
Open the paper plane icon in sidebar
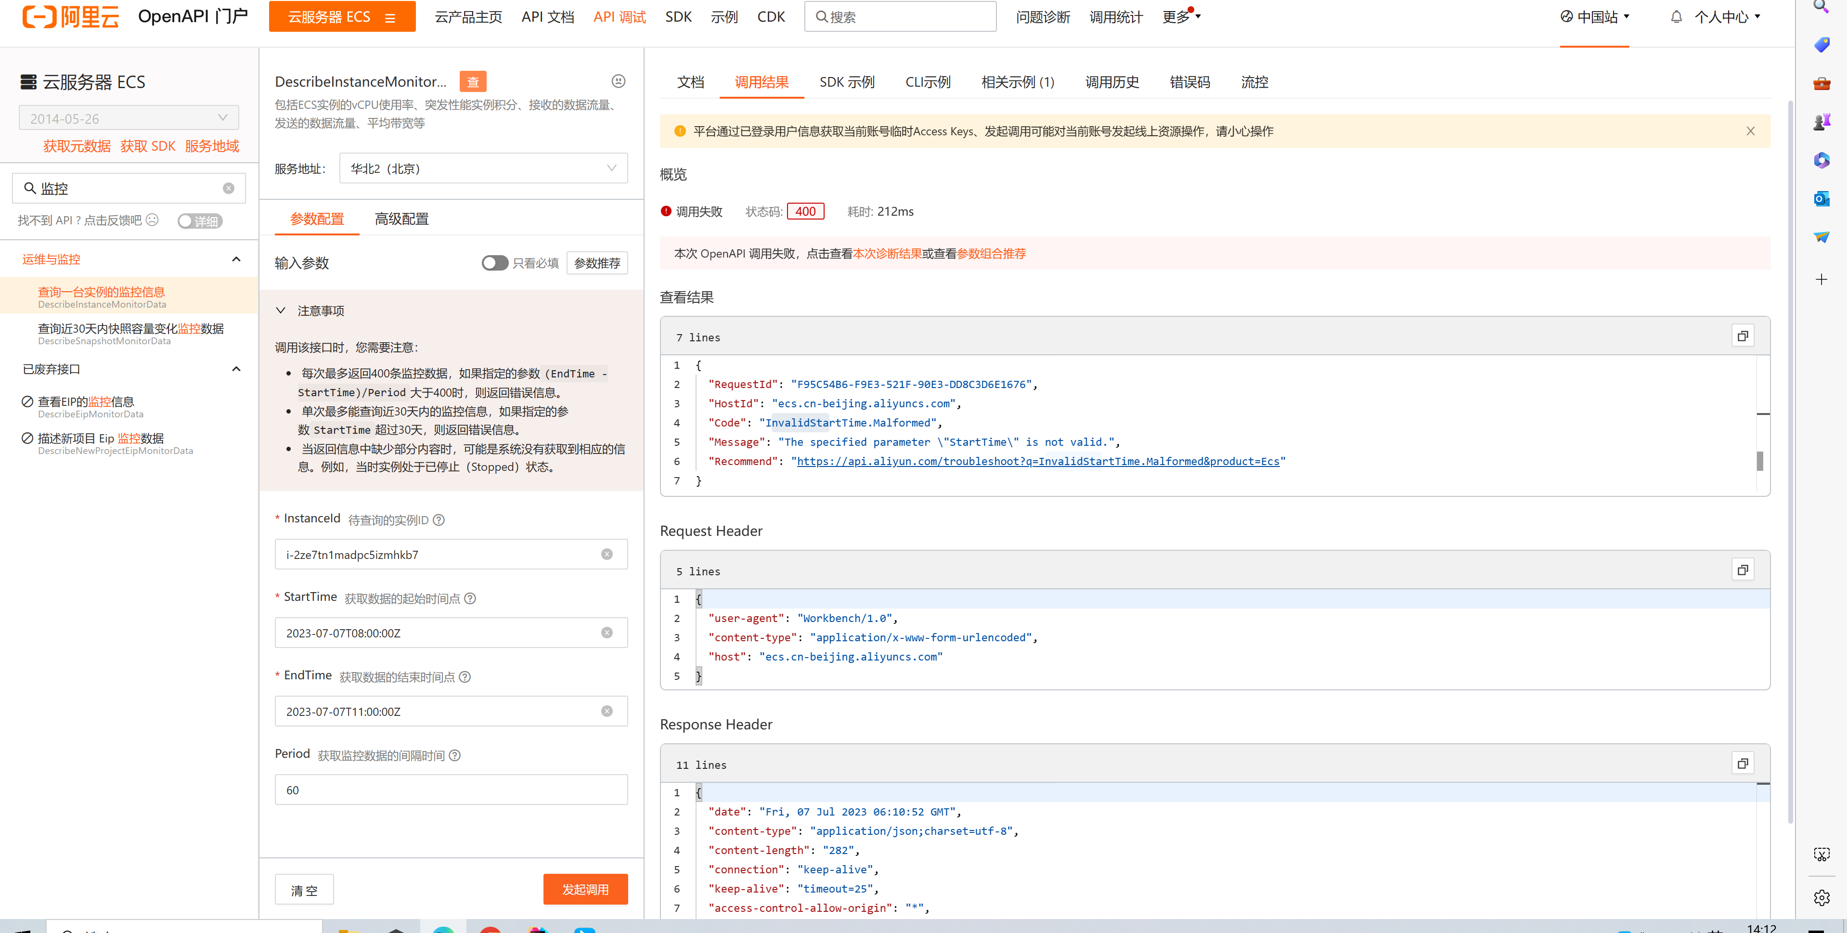click(1821, 237)
